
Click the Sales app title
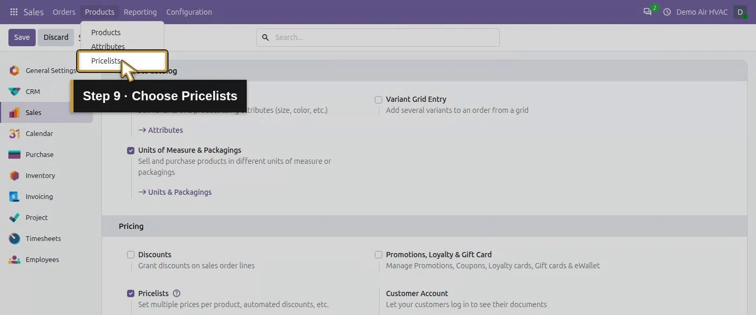click(34, 12)
